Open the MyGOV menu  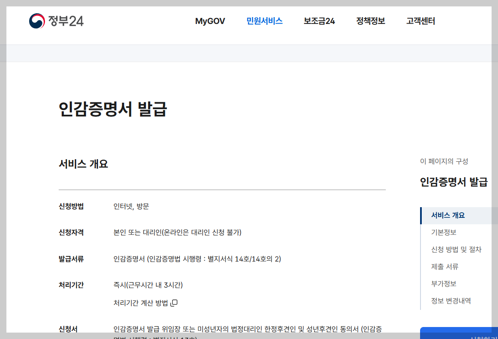pyautogui.click(x=210, y=21)
